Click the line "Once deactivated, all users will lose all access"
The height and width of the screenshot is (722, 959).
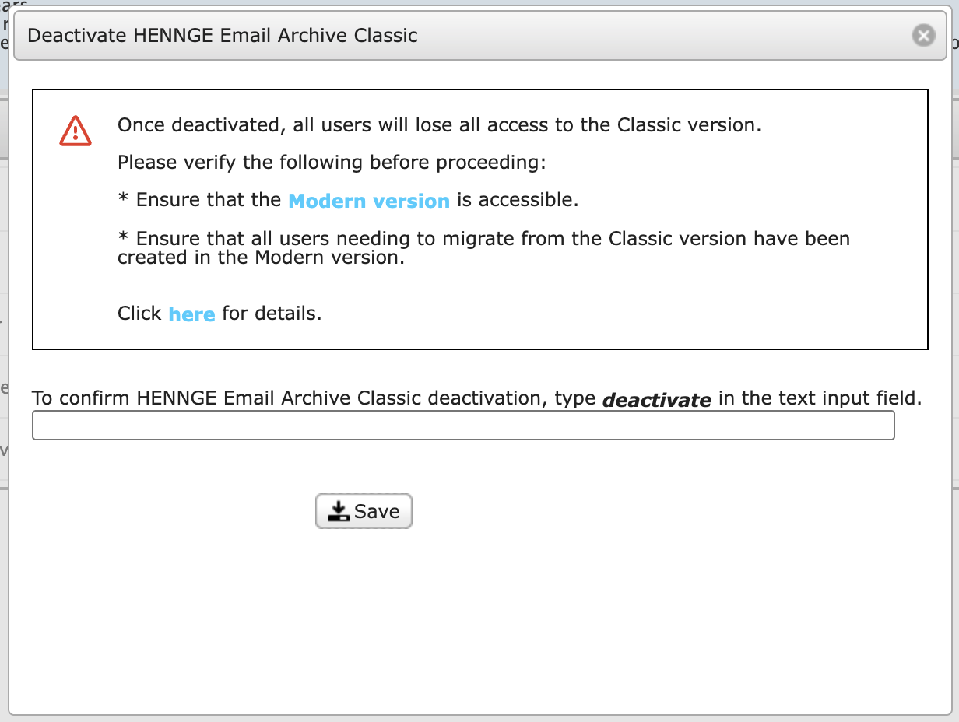click(439, 125)
